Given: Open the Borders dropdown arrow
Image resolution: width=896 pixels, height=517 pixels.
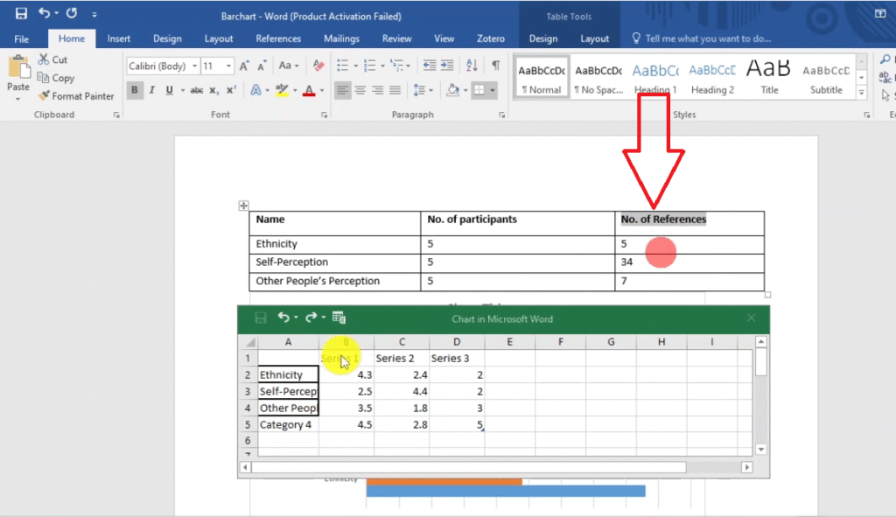Looking at the screenshot, I should [493, 90].
